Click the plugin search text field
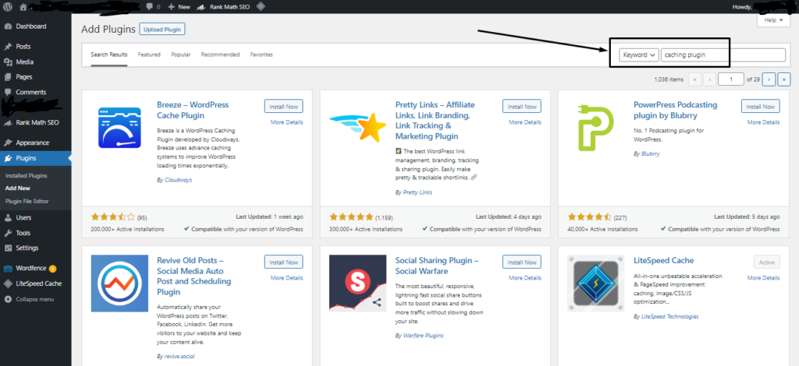799x366 pixels. tap(723, 55)
